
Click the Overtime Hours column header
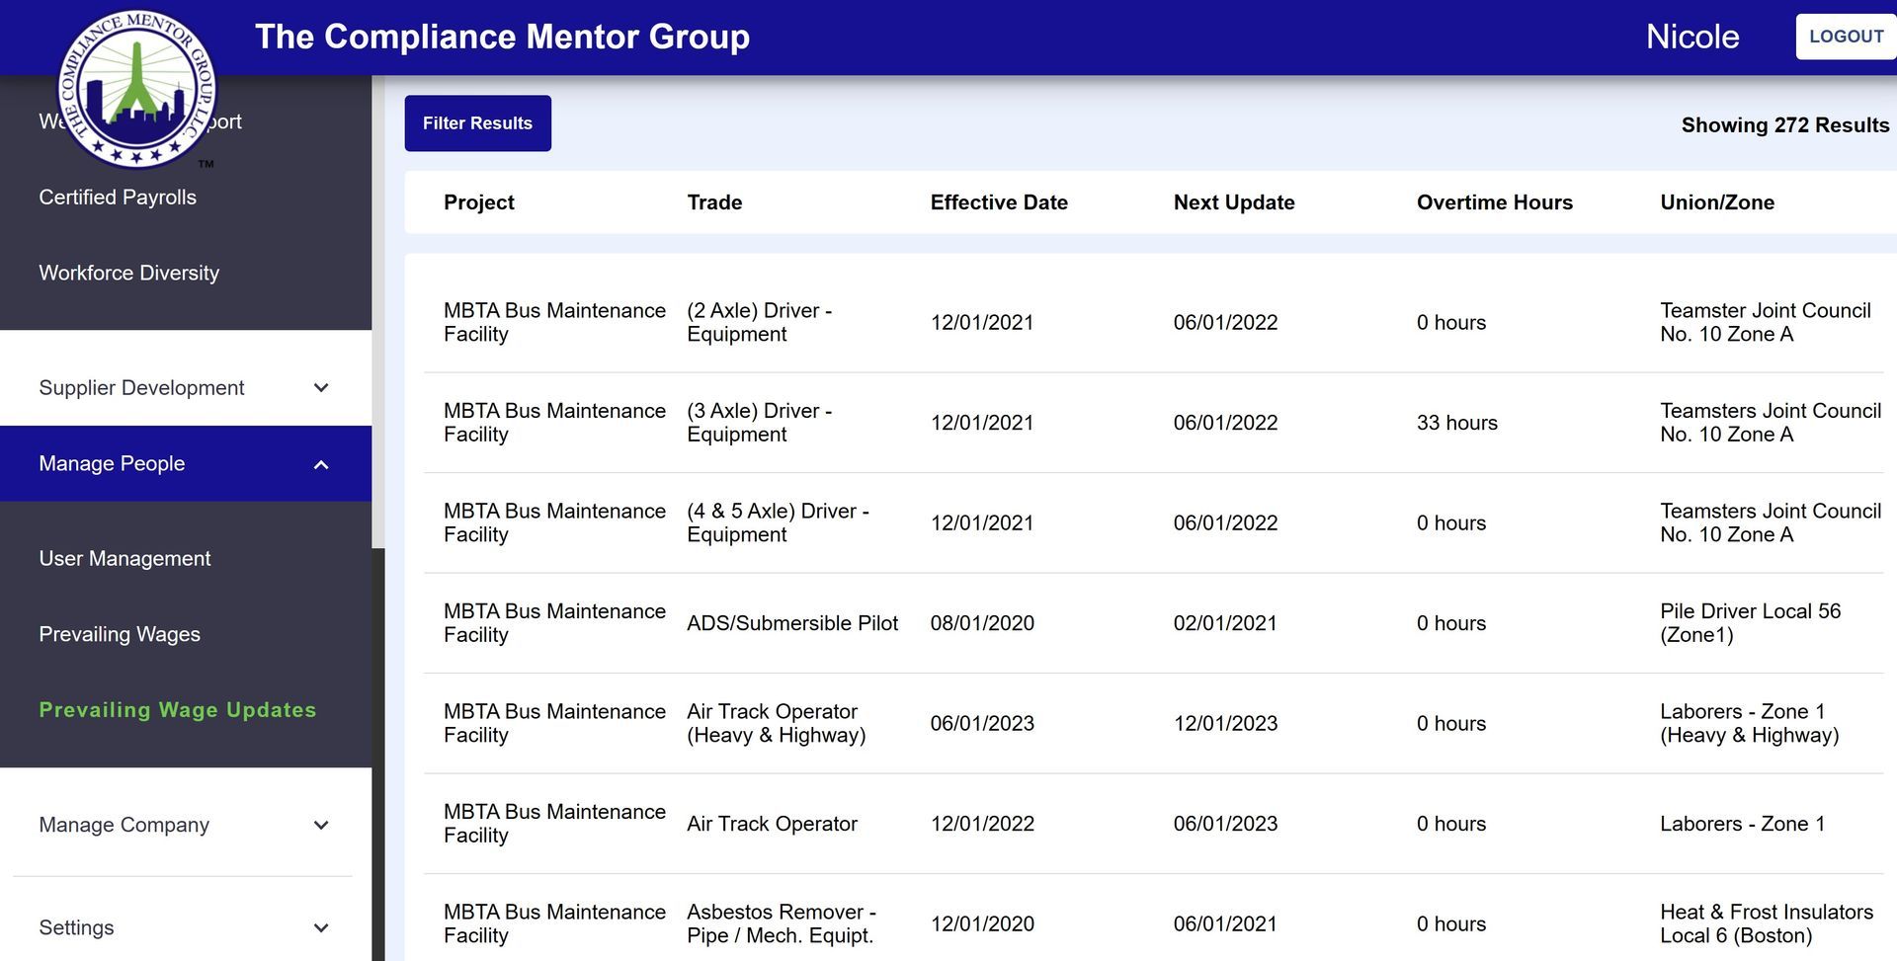tap(1494, 202)
